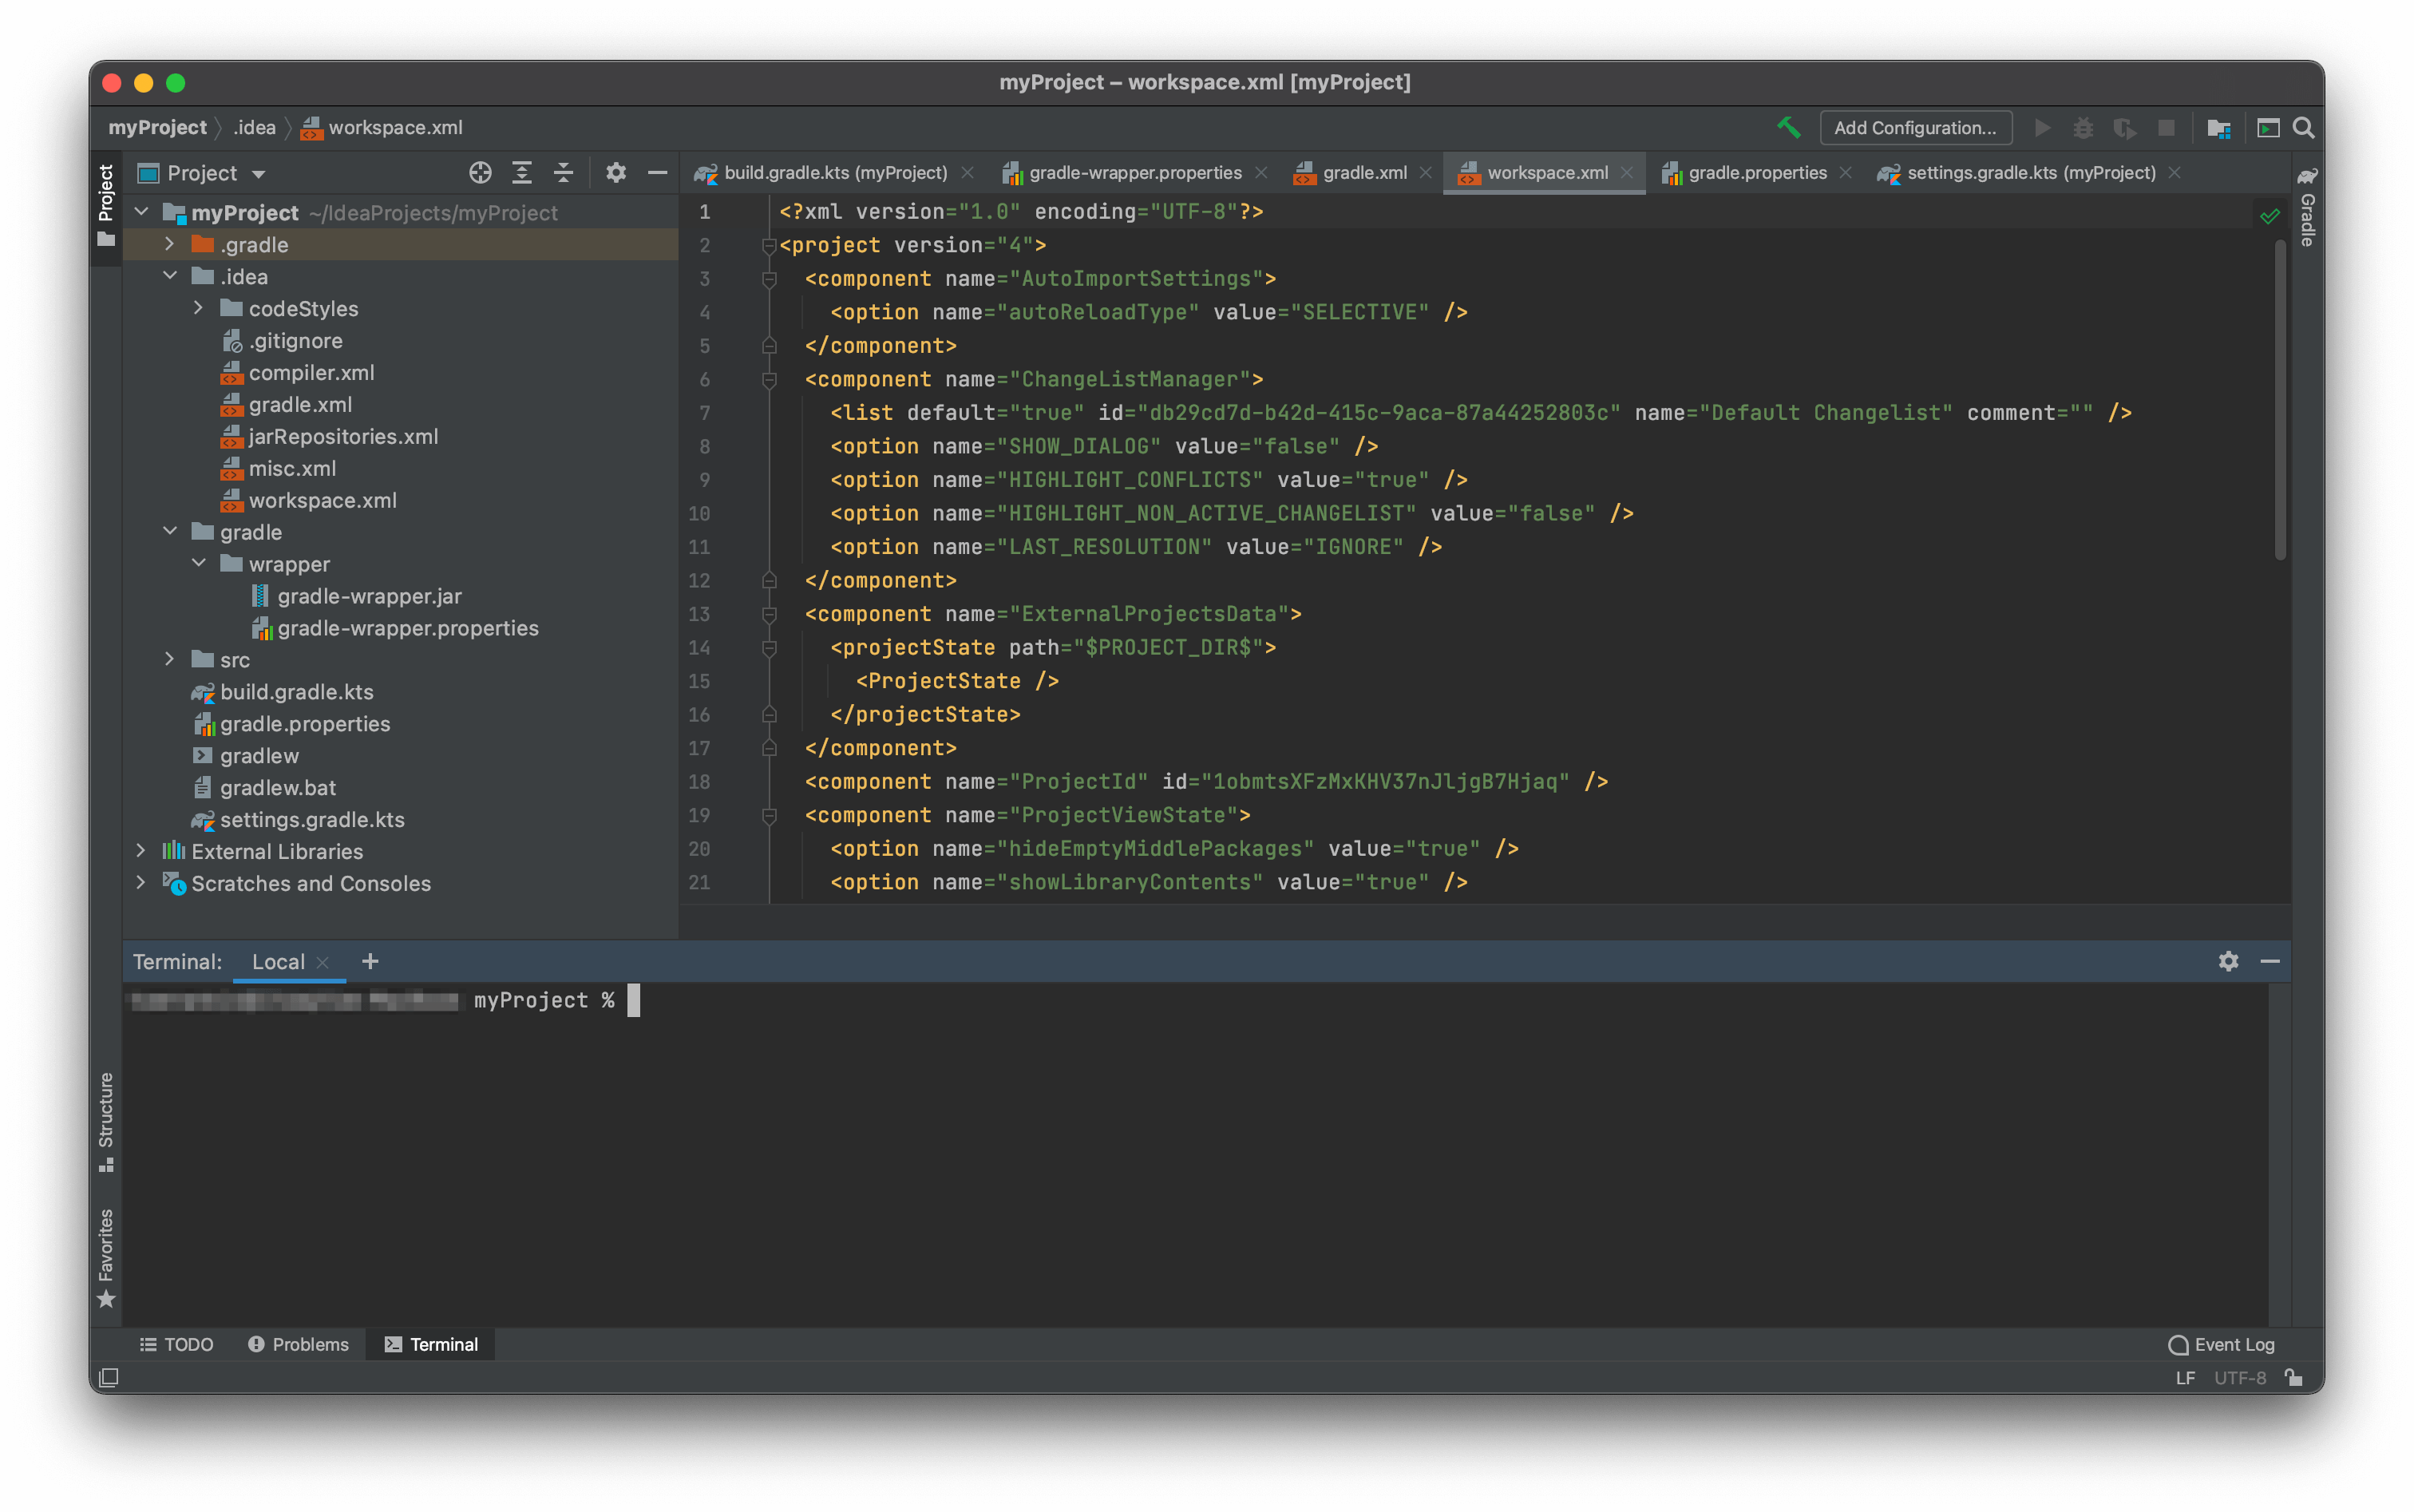Screen dimensions: 2414x1512
Task: Expand the .gradle folder
Action: pos(170,244)
